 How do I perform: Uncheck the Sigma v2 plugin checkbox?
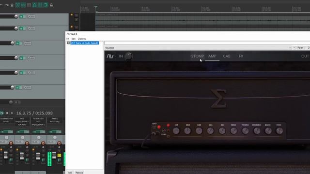[68, 43]
